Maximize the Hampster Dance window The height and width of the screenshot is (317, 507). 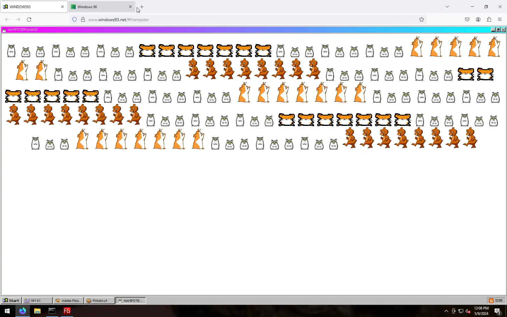point(498,30)
